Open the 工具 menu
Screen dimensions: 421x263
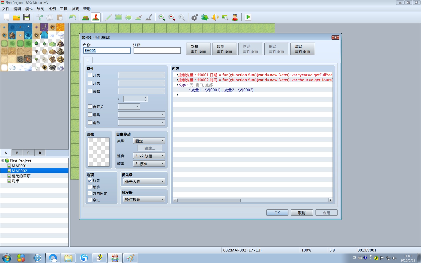click(63, 9)
